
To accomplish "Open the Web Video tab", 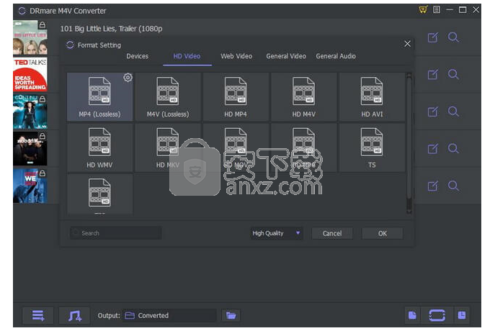I will coord(236,56).
